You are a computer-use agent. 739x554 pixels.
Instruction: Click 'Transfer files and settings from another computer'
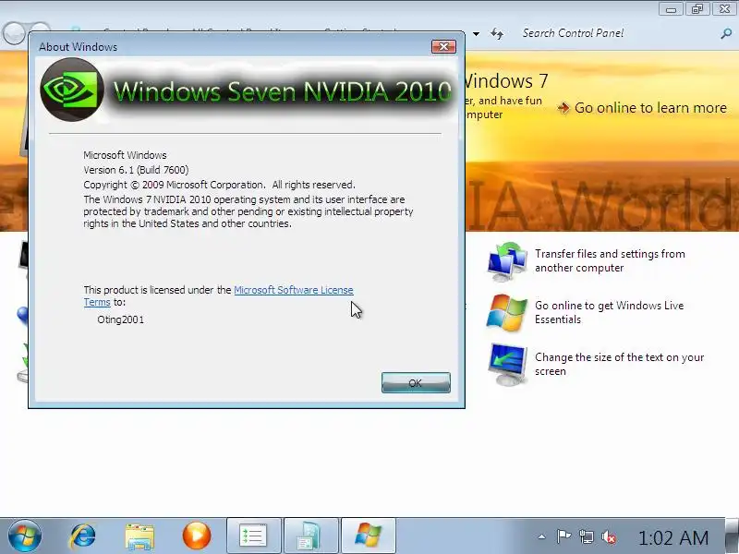(x=610, y=260)
